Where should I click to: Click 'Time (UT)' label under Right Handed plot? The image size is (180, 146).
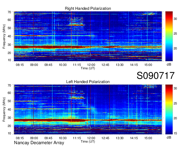88,68
